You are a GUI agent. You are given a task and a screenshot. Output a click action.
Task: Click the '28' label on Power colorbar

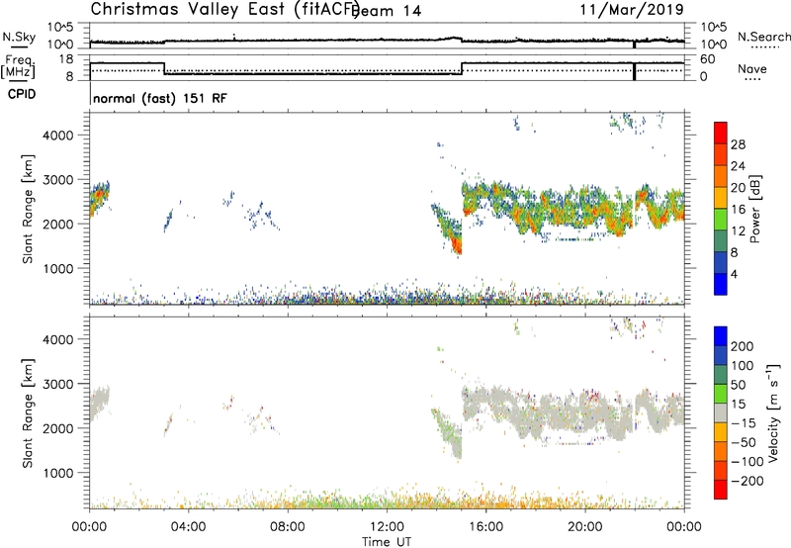(738, 144)
